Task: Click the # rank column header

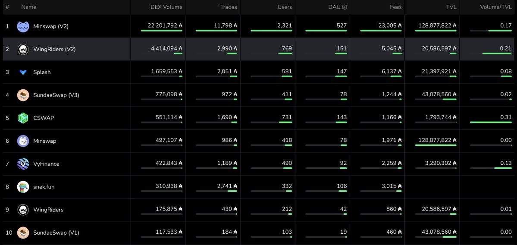Action: [7, 7]
